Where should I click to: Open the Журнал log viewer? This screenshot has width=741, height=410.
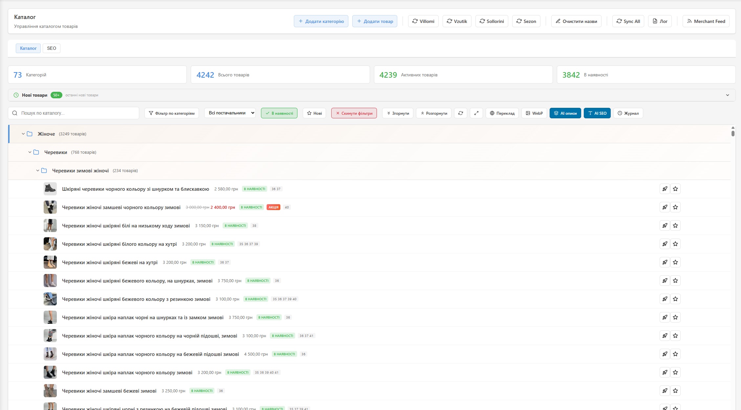click(x=628, y=113)
